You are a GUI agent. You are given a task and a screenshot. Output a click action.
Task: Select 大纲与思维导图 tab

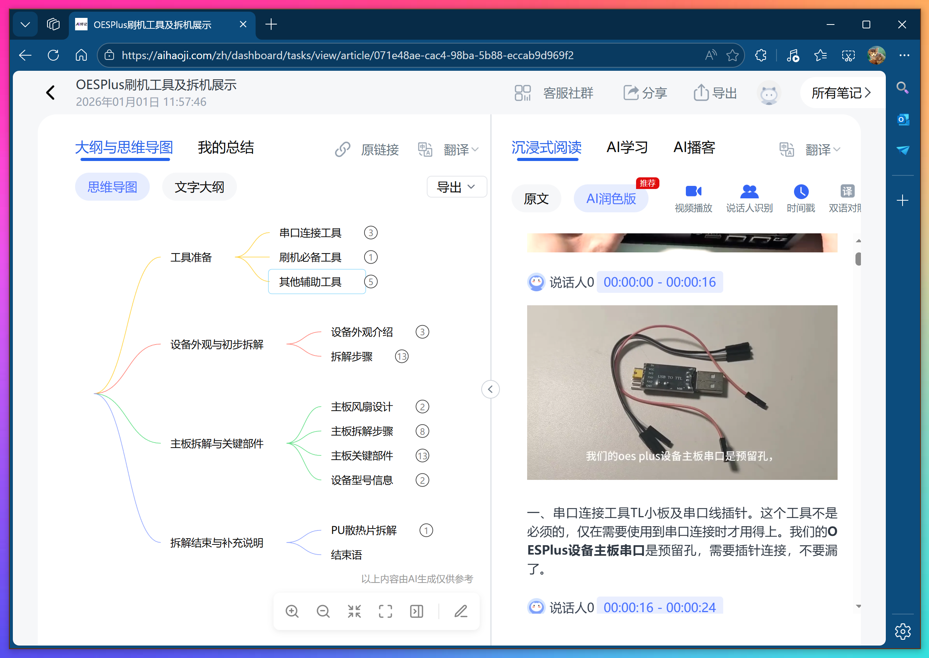(124, 147)
